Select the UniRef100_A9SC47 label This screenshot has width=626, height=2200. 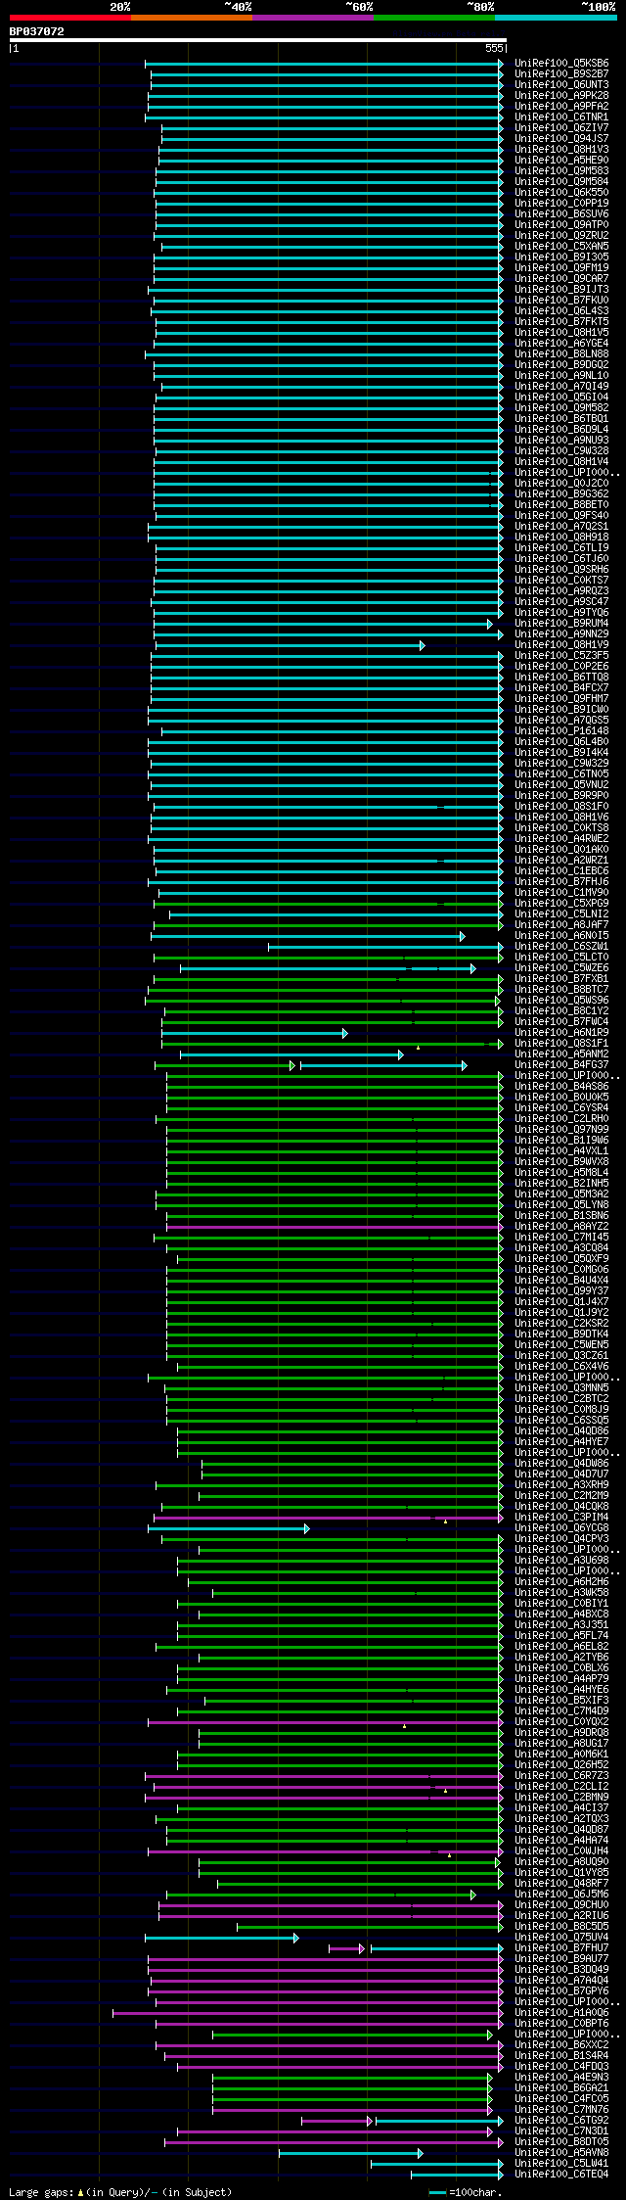[561, 602]
